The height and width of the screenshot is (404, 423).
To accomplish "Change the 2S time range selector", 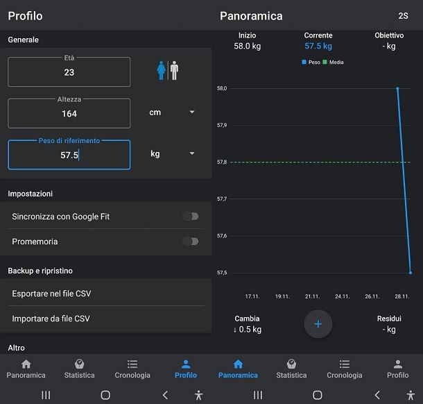I will click(x=403, y=16).
